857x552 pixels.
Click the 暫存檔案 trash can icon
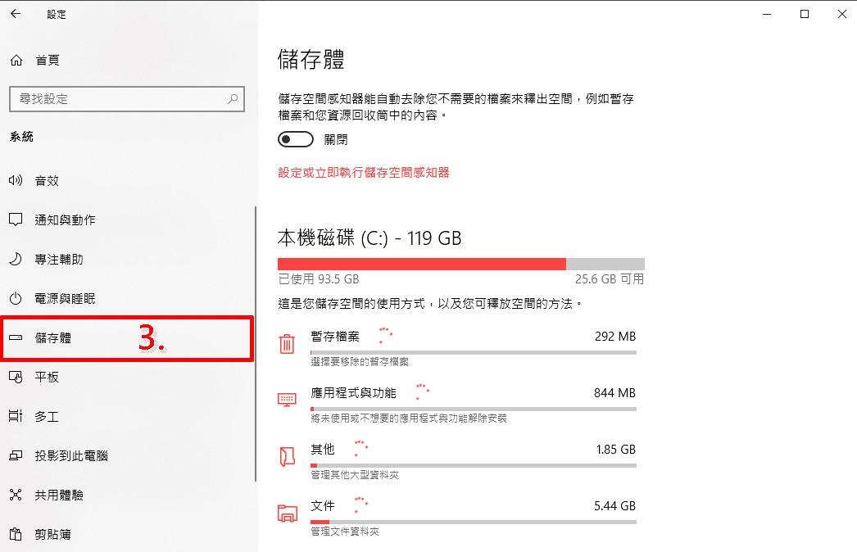[x=287, y=344]
